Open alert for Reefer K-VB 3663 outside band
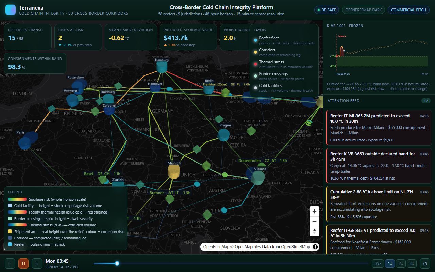Viewport: 435px width, 272px height. click(x=379, y=166)
